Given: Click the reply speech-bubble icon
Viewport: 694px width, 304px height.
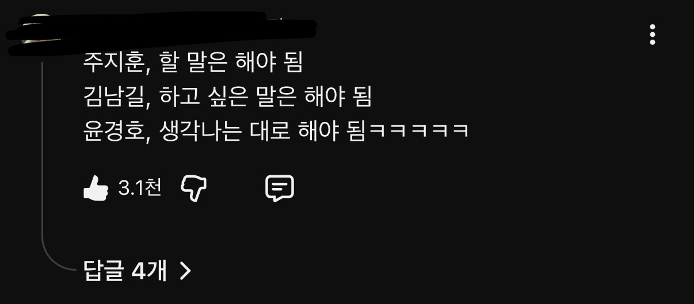Looking at the screenshot, I should pyautogui.click(x=280, y=188).
